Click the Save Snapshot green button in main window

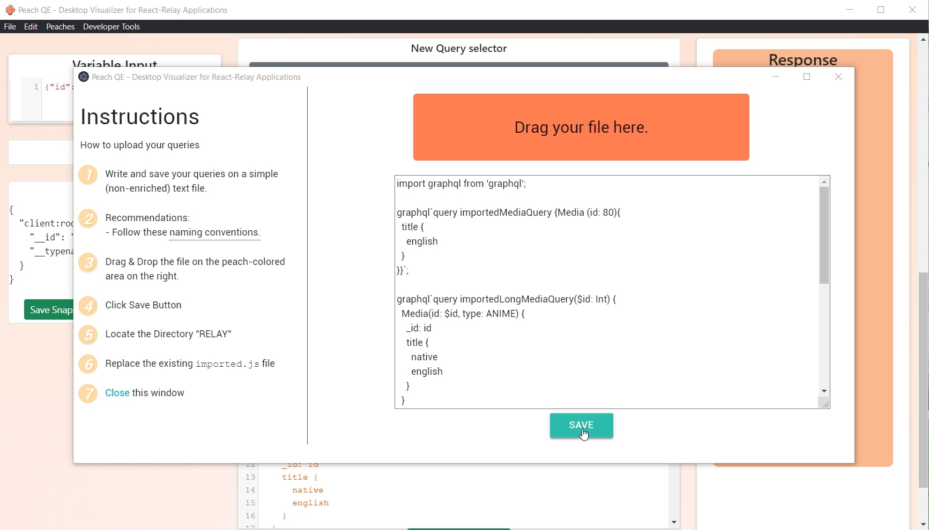click(49, 310)
